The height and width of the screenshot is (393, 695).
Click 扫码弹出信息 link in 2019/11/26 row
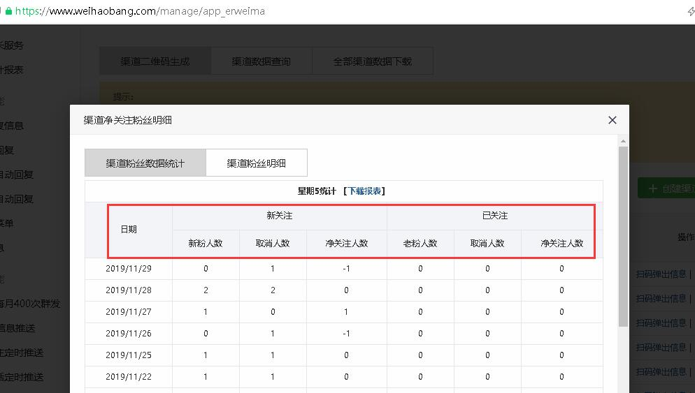tap(661, 348)
